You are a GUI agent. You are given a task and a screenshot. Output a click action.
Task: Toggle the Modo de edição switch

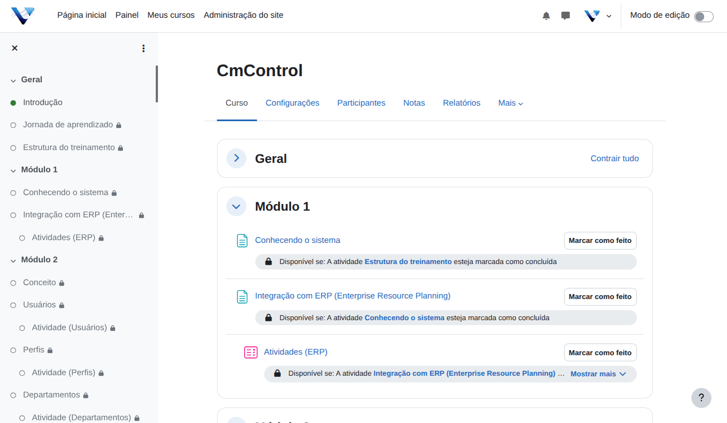[x=703, y=16]
